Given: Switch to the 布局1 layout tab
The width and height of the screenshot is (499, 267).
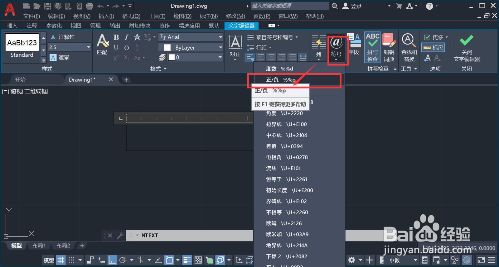Looking at the screenshot, I should 39,246.
